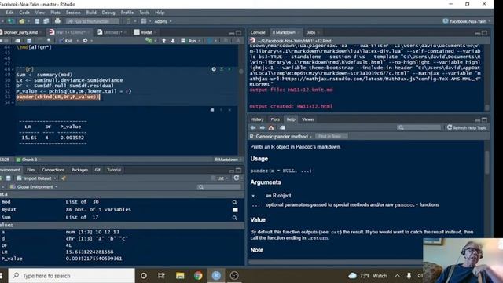Open the Connections tab
The height and width of the screenshot is (283, 503).
coord(53,170)
